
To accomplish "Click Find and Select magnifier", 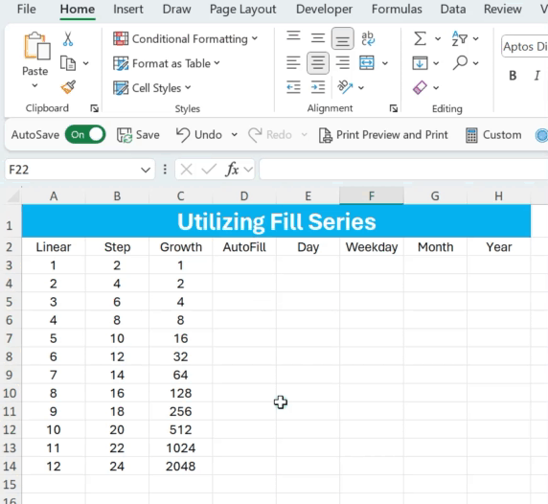I will [x=460, y=63].
